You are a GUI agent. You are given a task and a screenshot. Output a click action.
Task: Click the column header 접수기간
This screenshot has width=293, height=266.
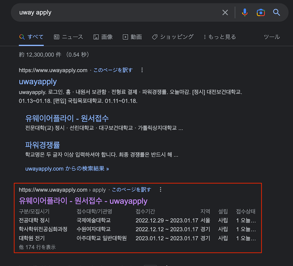[145, 212]
